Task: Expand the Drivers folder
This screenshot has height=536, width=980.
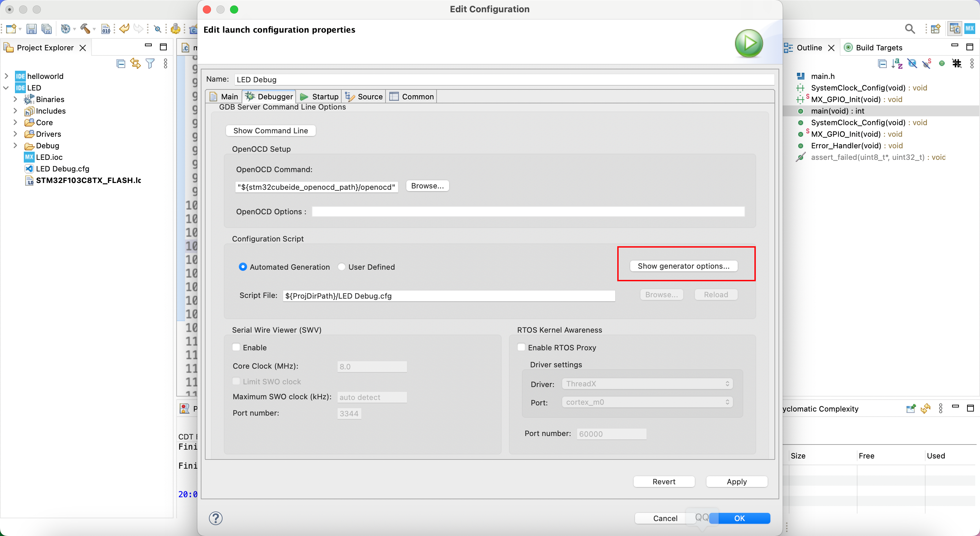Action: point(15,134)
